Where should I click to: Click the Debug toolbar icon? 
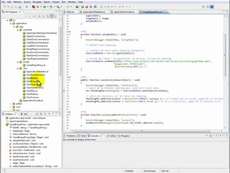(38, 7)
